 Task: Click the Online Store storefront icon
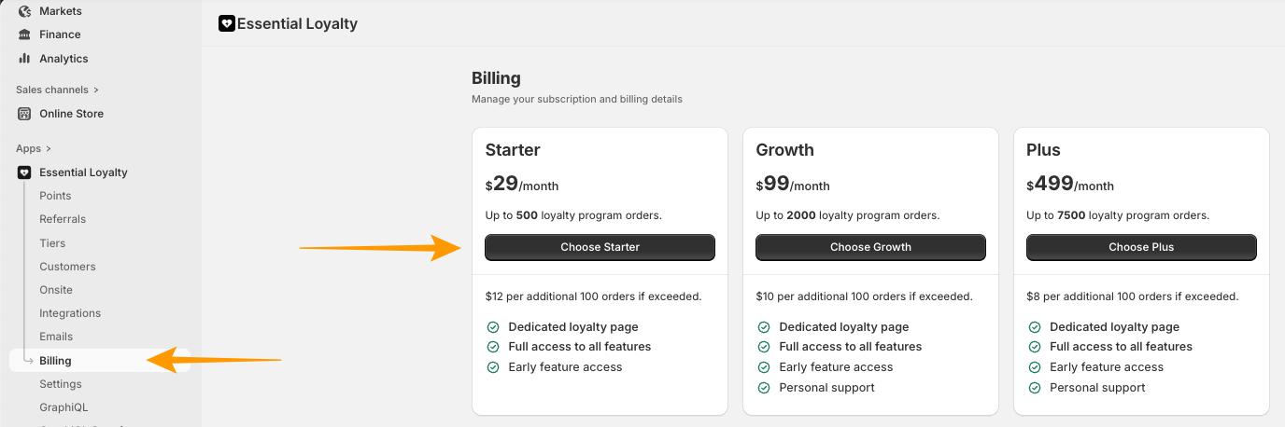(x=24, y=114)
